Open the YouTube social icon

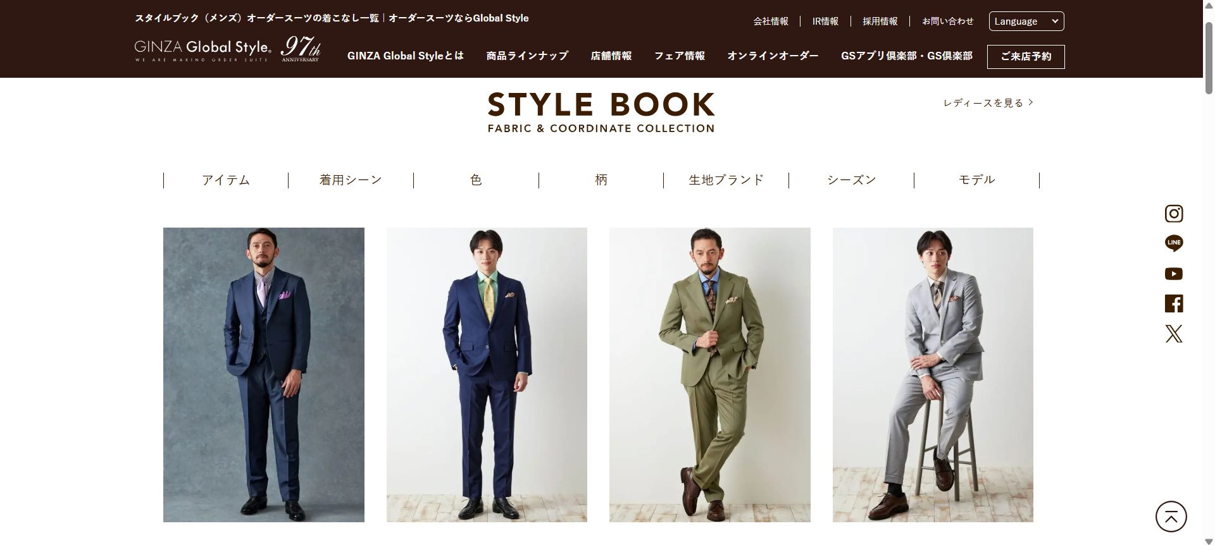1173,274
